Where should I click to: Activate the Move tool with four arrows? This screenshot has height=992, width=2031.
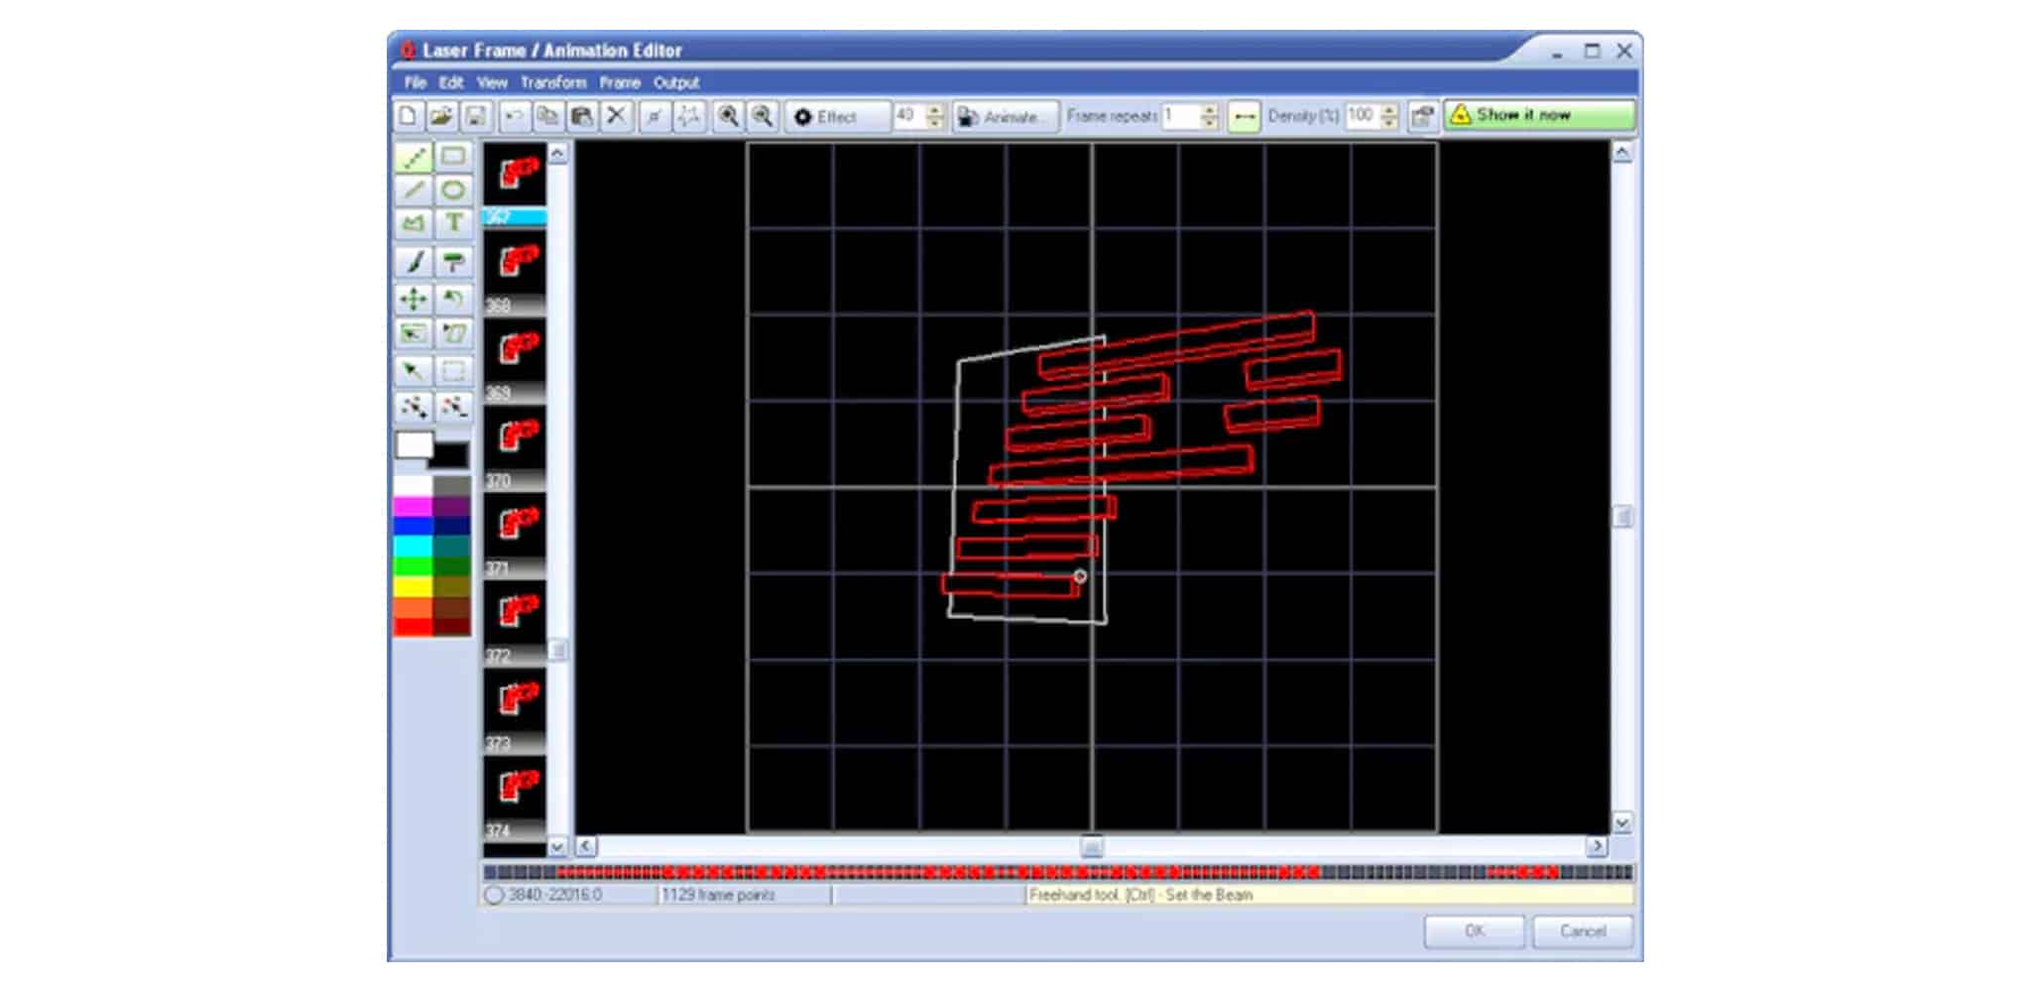click(x=414, y=299)
